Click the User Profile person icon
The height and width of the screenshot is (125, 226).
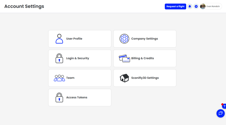pyautogui.click(x=59, y=39)
